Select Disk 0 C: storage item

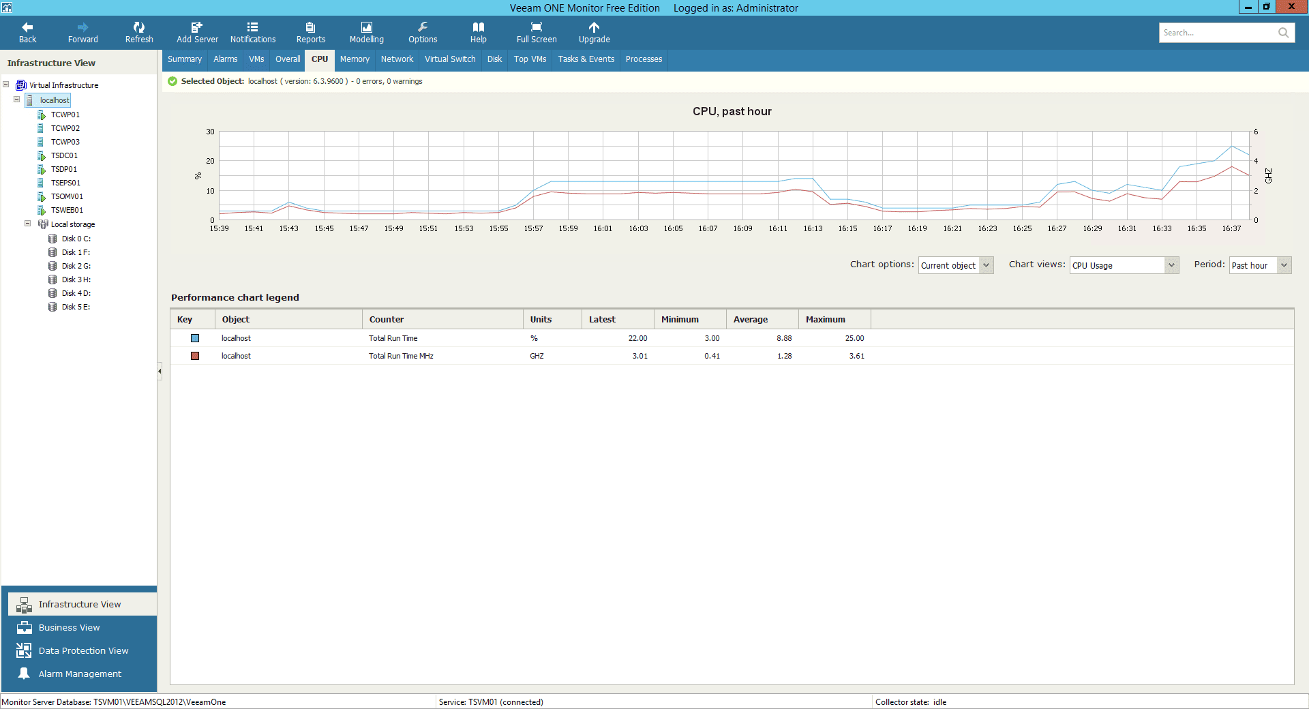(76, 239)
